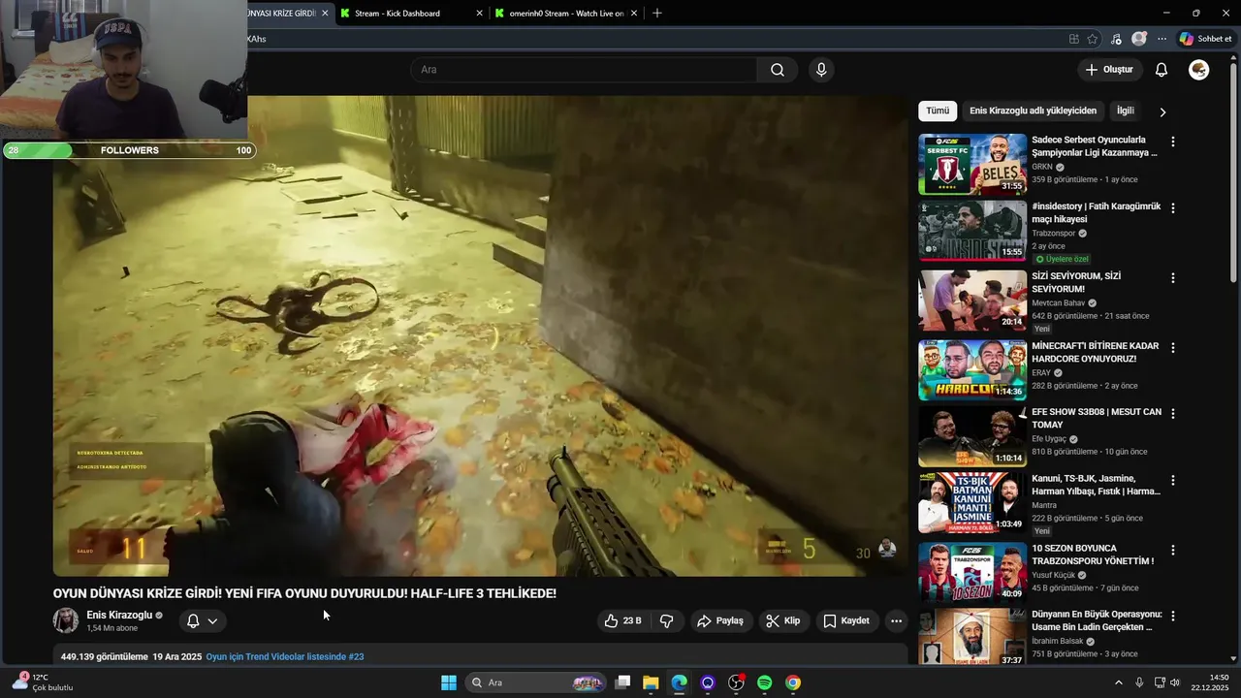The height and width of the screenshot is (698, 1241).
Task: Open Oyun için Trend Videolar listesinde #23 link
Action: point(285,656)
